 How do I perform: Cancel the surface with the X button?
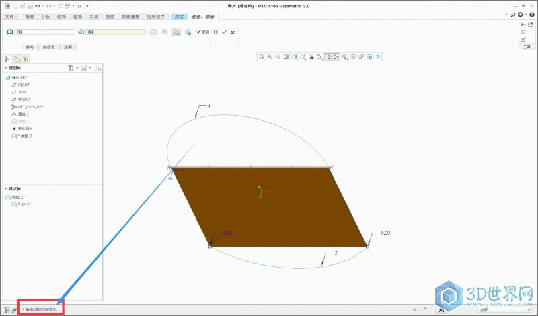click(233, 32)
